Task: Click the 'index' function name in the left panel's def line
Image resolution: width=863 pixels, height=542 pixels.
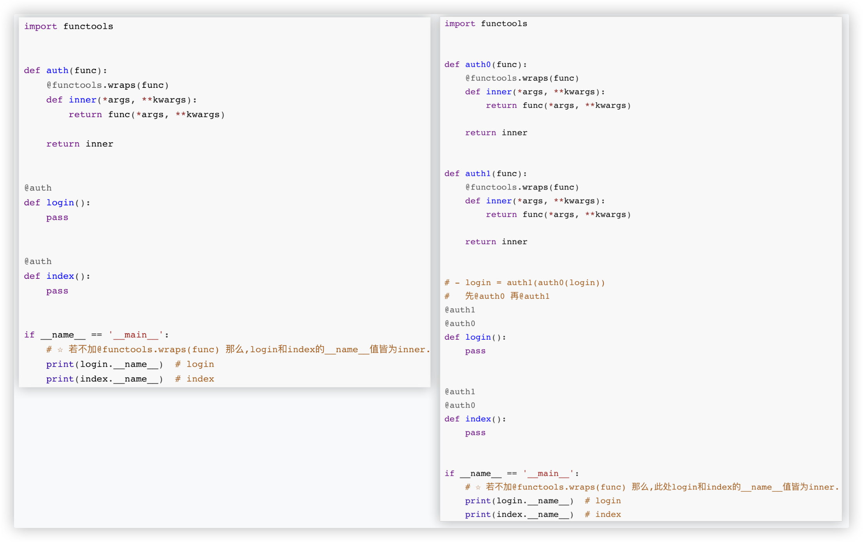Action: [x=60, y=276]
